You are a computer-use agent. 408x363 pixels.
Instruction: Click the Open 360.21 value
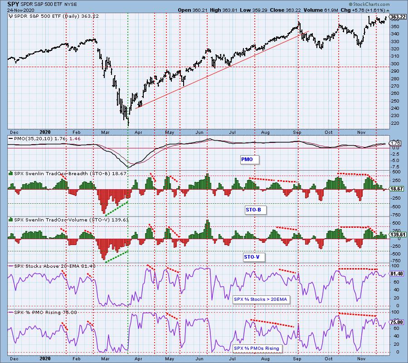tap(193, 10)
